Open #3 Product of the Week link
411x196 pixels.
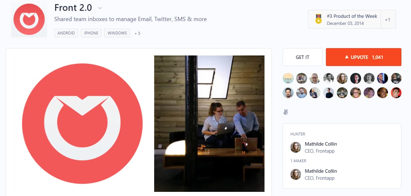point(352,16)
